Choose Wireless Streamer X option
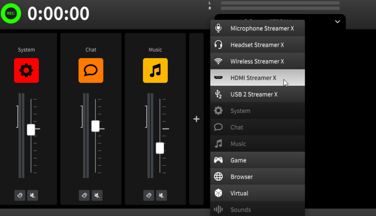The height and width of the screenshot is (216, 376). (x=258, y=61)
